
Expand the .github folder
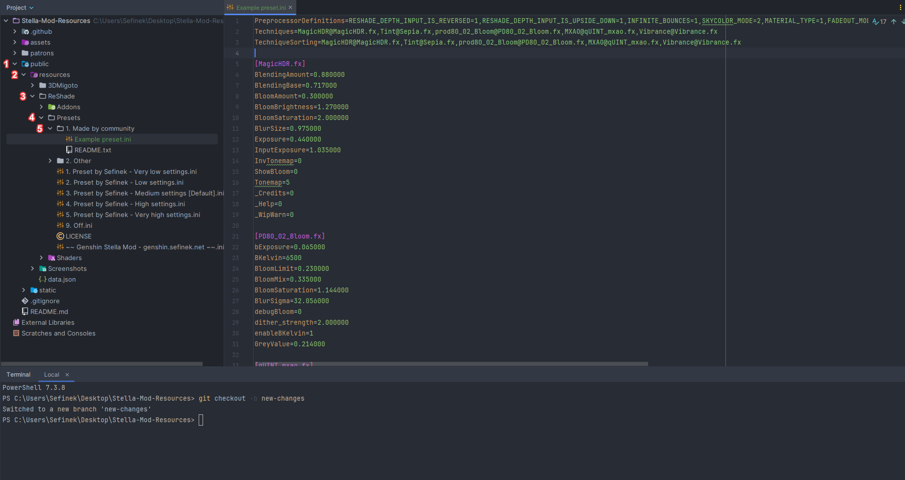click(x=15, y=31)
